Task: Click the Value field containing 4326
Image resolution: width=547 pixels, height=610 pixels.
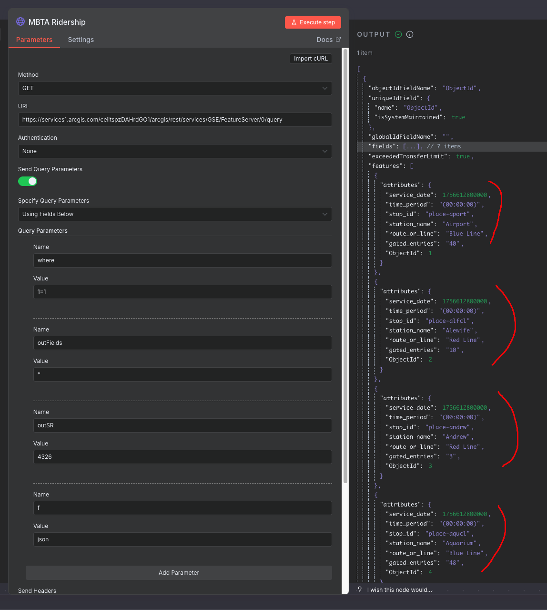Action: (x=182, y=457)
